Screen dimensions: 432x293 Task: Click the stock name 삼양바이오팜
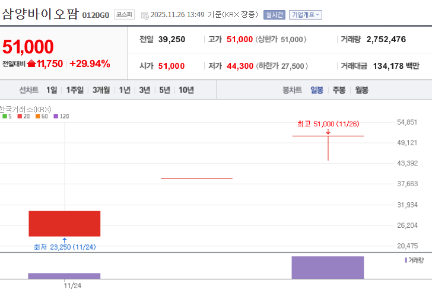(40, 14)
